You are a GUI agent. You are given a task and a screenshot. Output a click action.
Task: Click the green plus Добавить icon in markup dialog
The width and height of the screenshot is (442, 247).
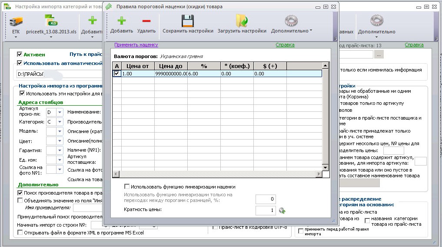point(122,21)
